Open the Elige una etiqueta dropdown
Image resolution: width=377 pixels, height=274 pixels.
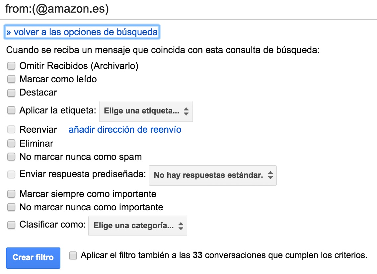click(146, 111)
